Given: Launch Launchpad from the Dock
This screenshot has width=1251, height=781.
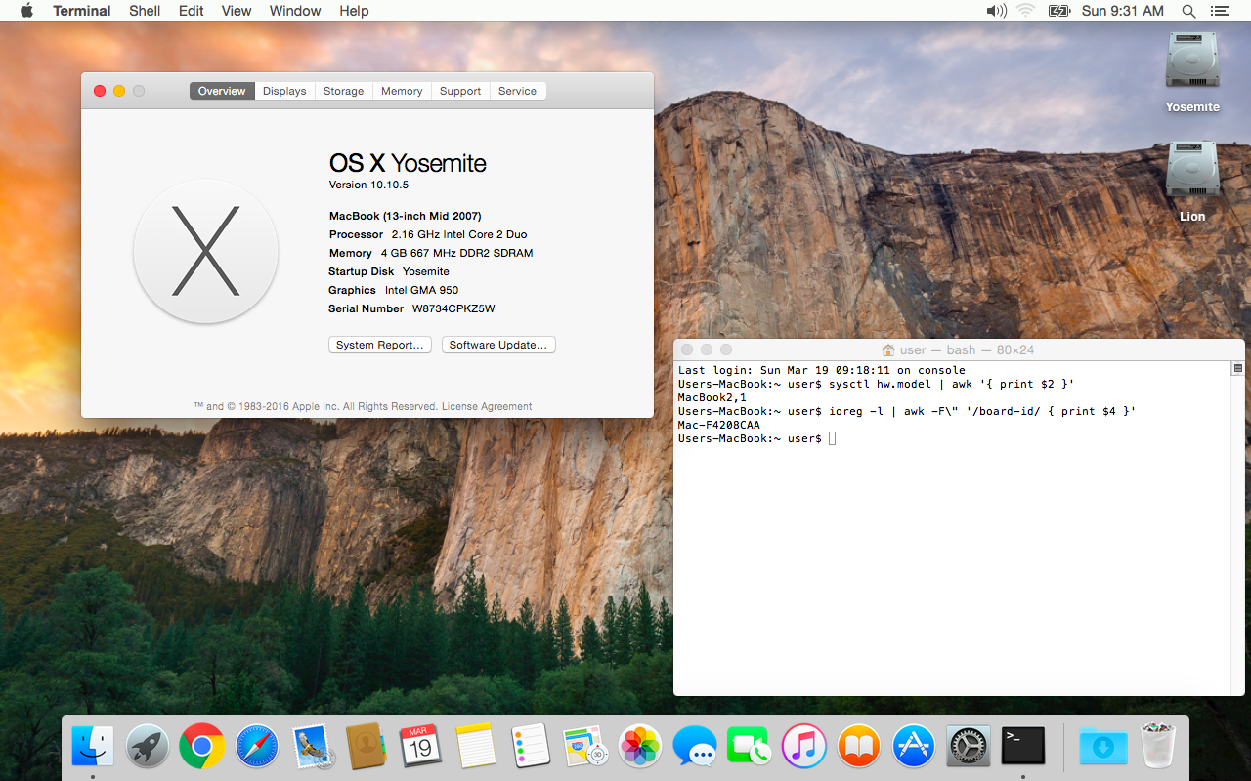Looking at the screenshot, I should pyautogui.click(x=148, y=747).
